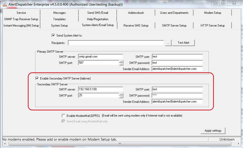
Task: Increase the Secondary SMTP port value
Action: pyautogui.click(x=121, y=94)
